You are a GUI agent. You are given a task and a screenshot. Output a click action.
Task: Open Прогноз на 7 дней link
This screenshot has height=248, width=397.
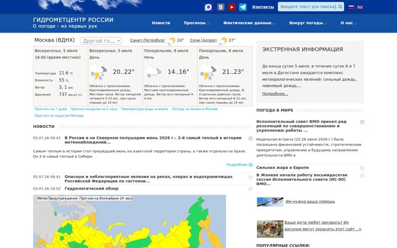click(51, 109)
